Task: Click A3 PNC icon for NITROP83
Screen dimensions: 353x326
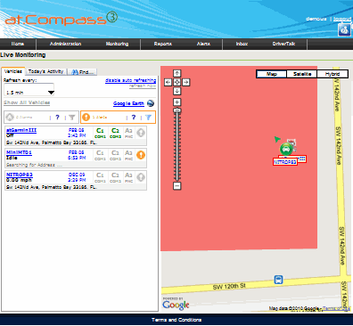Action: 128,177
